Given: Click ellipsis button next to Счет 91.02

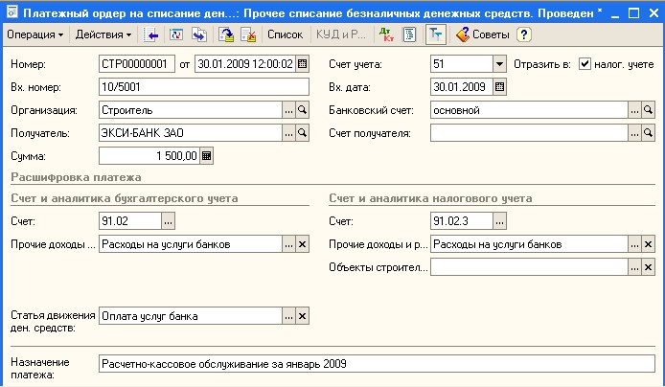Looking at the screenshot, I should pyautogui.click(x=169, y=221).
